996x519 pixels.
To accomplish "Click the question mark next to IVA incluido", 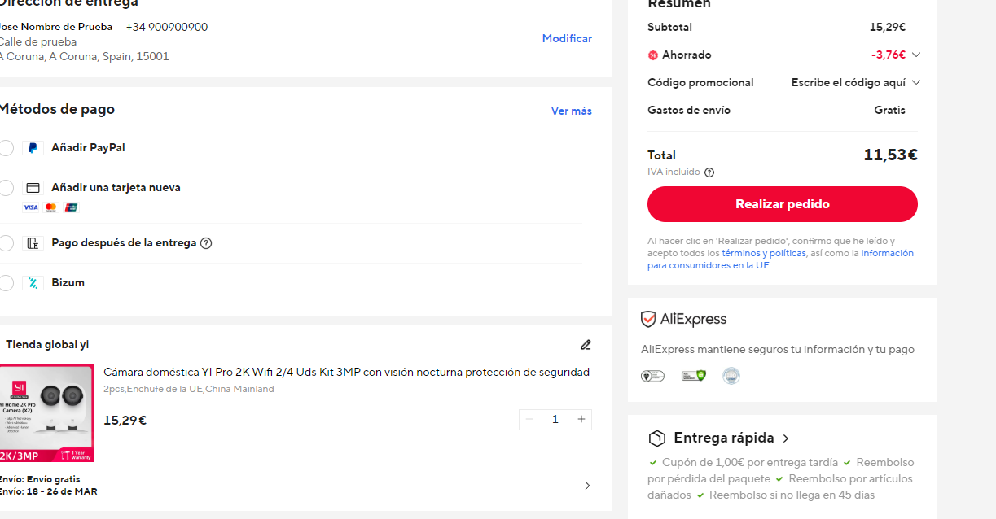I will [709, 172].
